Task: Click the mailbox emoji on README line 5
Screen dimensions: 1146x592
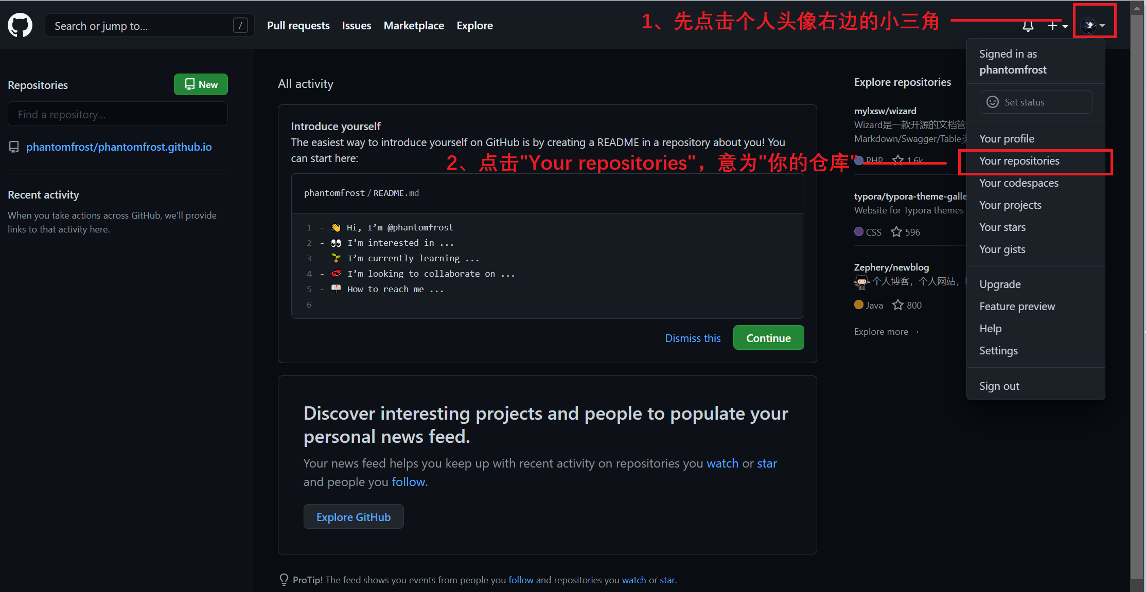Action: point(336,289)
